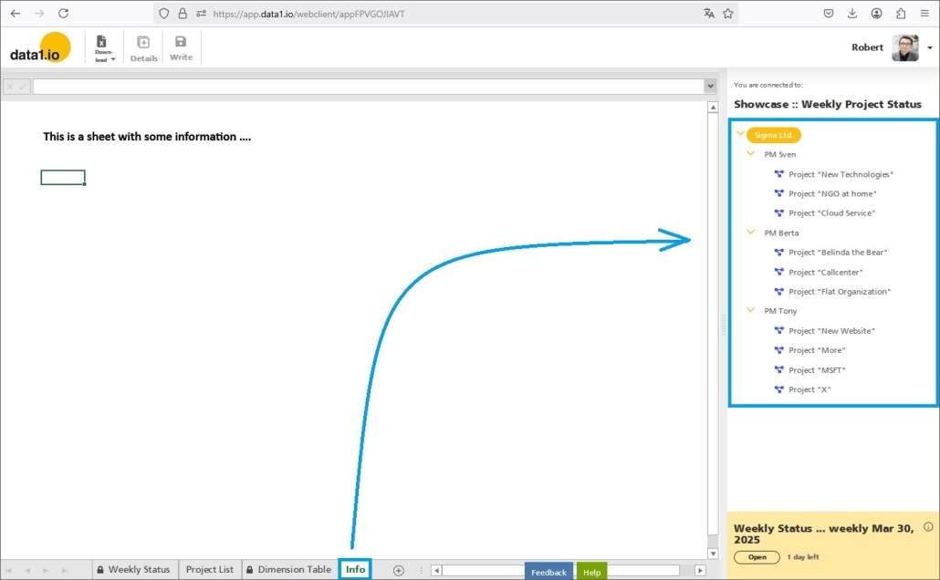Select Project "Cloud Service" in tree
Viewport: 940px width, 580px height.
click(831, 213)
